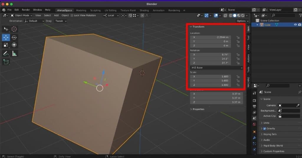This screenshot has height=158, width=302.
Task: Select the Measure tool
Action: 14,53
